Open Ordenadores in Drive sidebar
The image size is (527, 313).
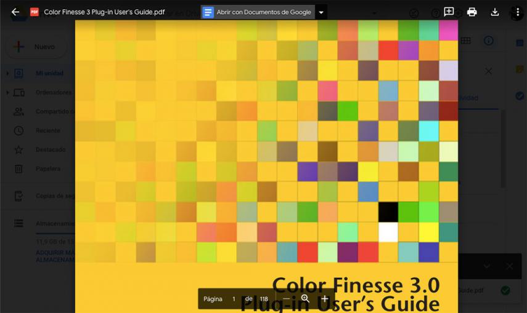coord(54,92)
